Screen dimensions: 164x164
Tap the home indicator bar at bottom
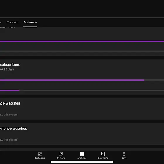82,162
